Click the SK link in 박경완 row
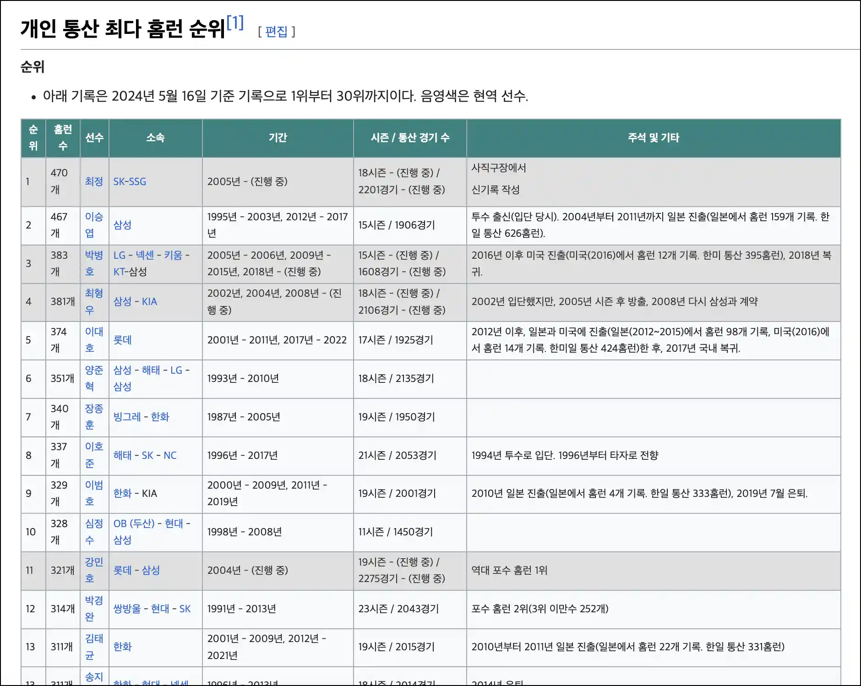861x686 pixels. 185,609
